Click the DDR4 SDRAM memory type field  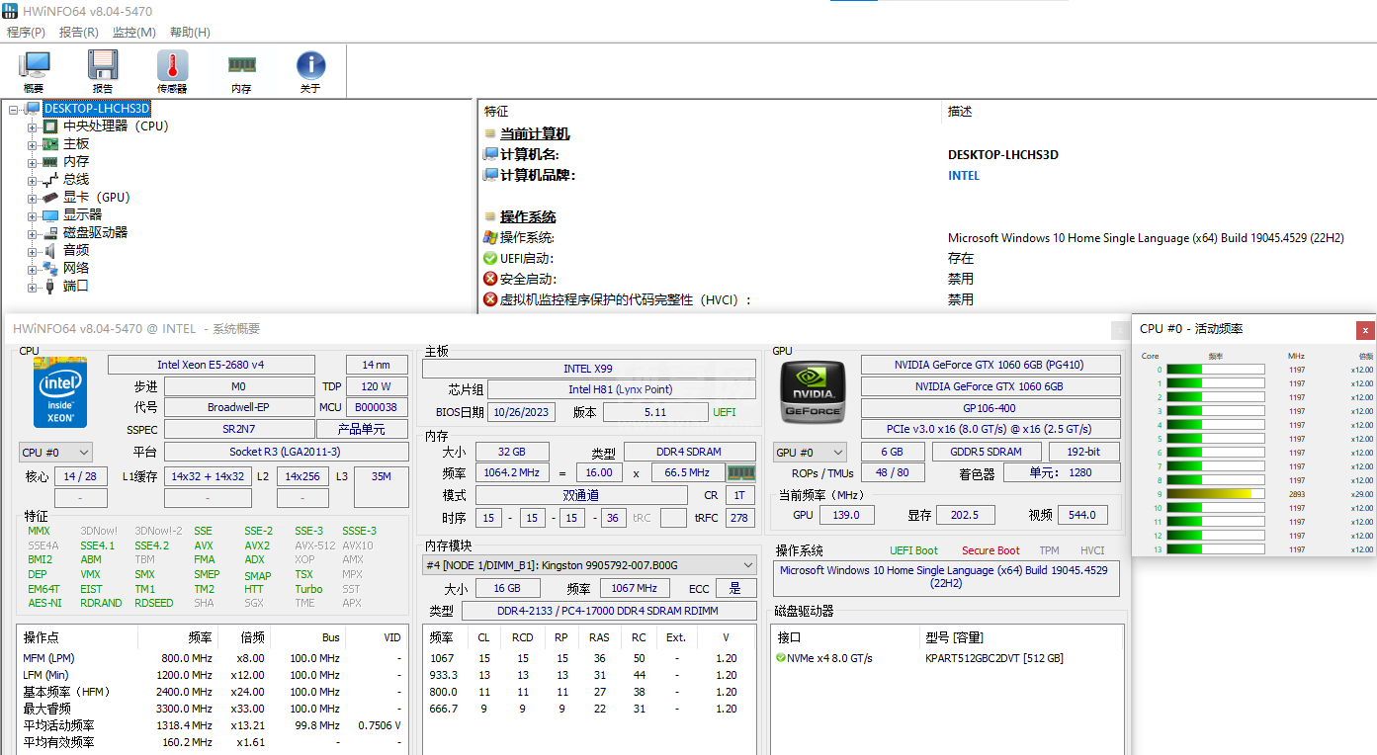[x=688, y=452]
